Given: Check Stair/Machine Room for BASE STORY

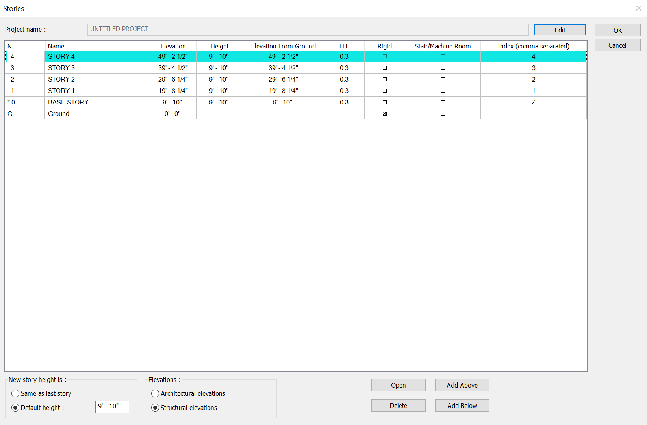Looking at the screenshot, I should pos(443,102).
